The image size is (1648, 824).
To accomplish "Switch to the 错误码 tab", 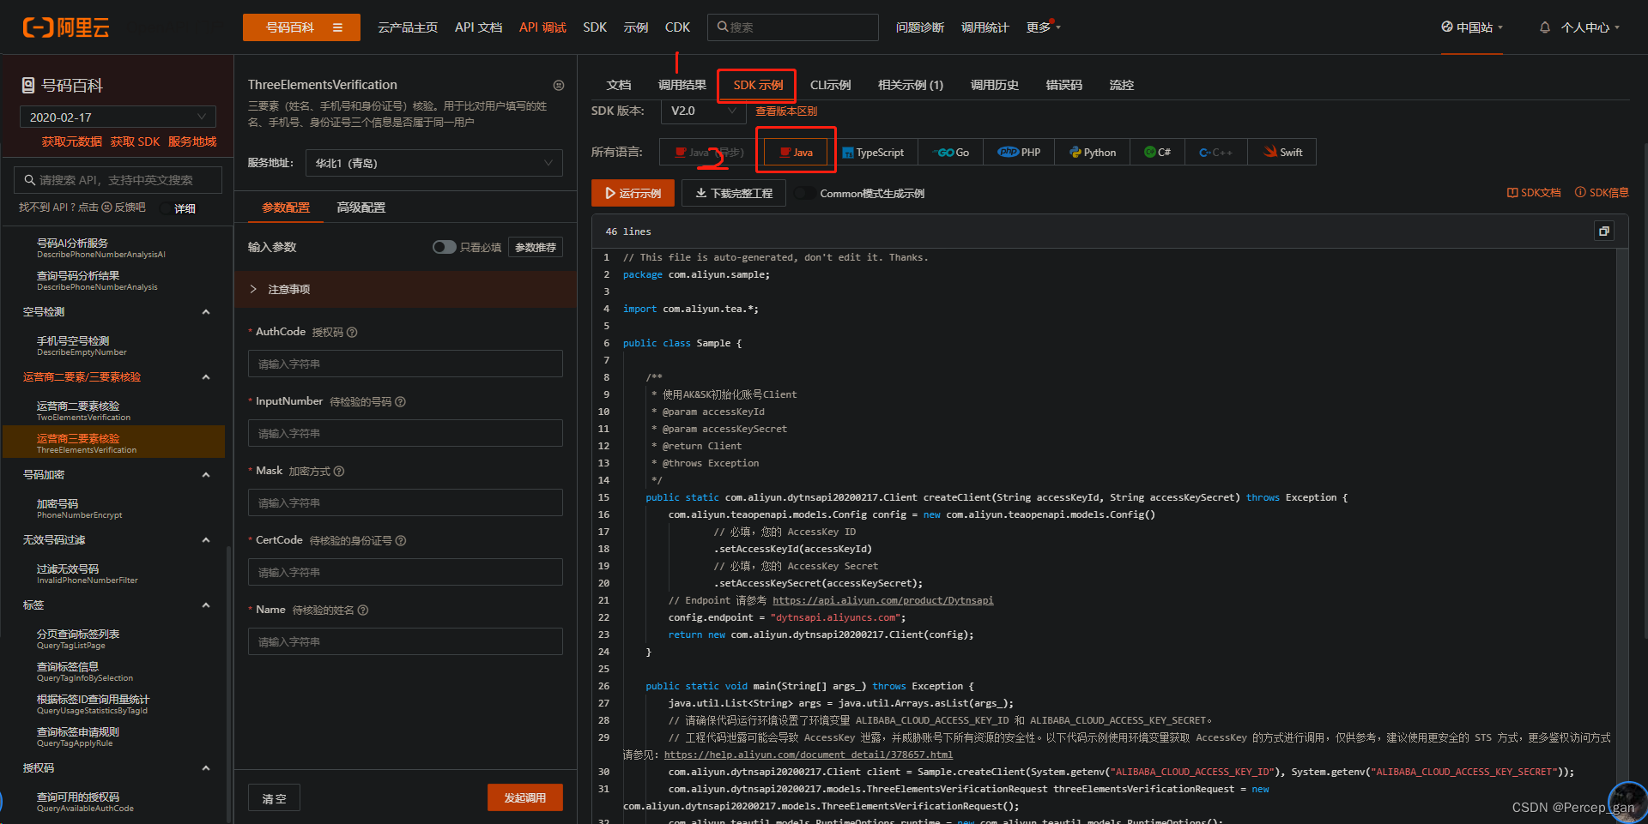I will (x=1064, y=85).
